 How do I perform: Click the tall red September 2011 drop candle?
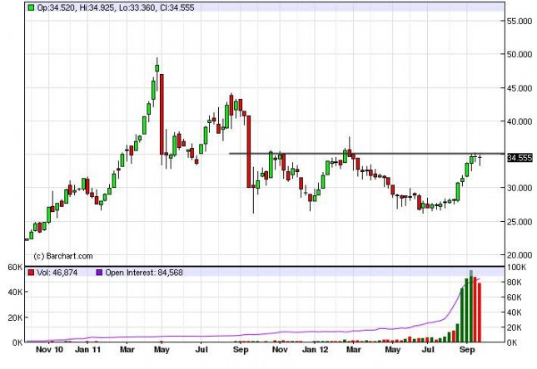point(249,151)
